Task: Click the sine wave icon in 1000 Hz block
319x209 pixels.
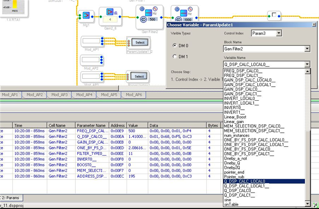Action: pyautogui.click(x=190, y=9)
